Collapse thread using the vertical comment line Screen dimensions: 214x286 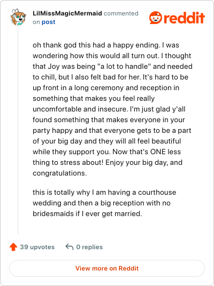pos(18,130)
